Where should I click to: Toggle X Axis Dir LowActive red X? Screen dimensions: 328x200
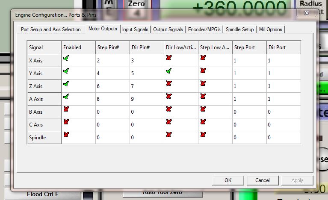tap(168, 58)
